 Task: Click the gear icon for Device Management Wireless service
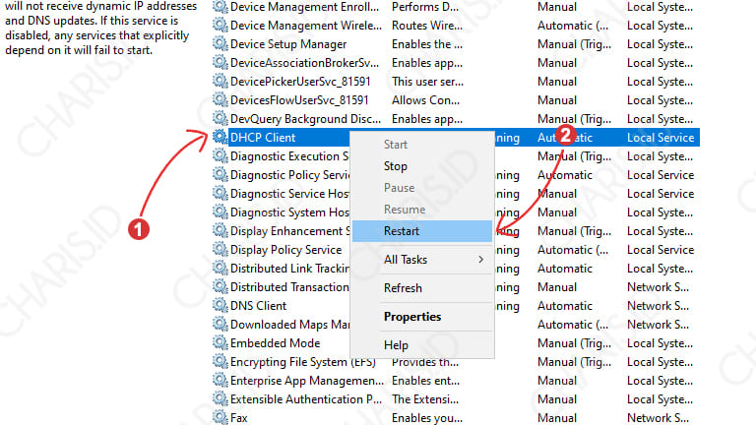[x=220, y=25]
